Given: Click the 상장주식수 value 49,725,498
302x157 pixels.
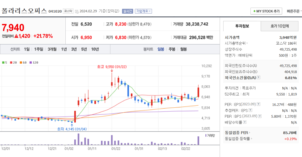Looking at the screenshot, I should click(288, 49).
